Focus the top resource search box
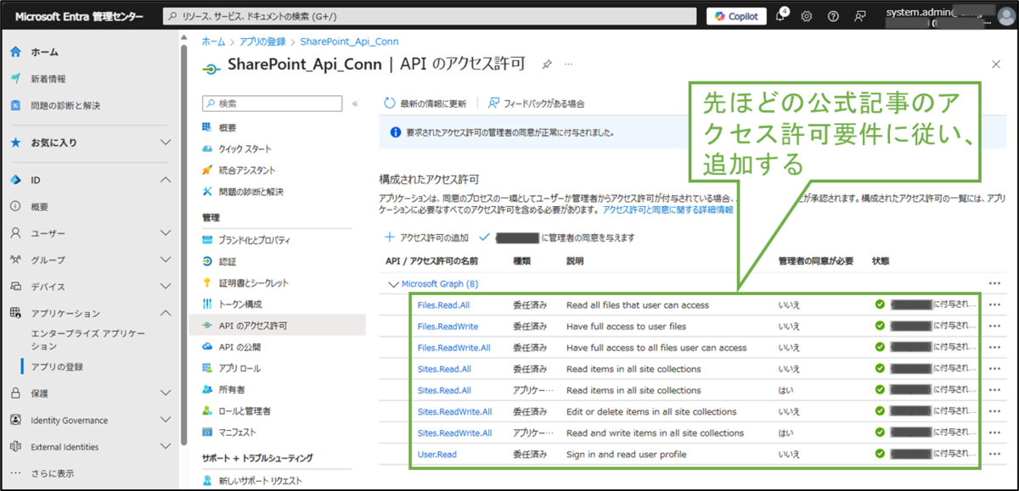Image resolution: width=1019 pixels, height=491 pixels. tap(429, 16)
